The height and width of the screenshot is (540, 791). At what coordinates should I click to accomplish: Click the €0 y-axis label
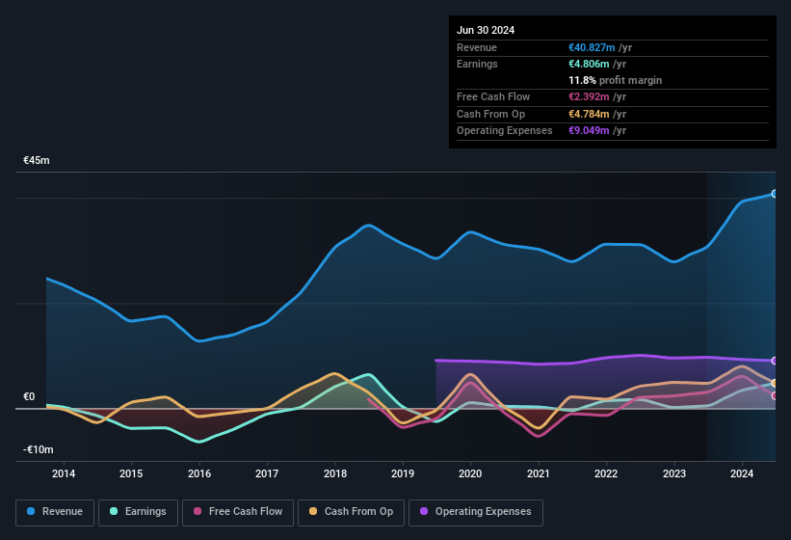pos(29,396)
